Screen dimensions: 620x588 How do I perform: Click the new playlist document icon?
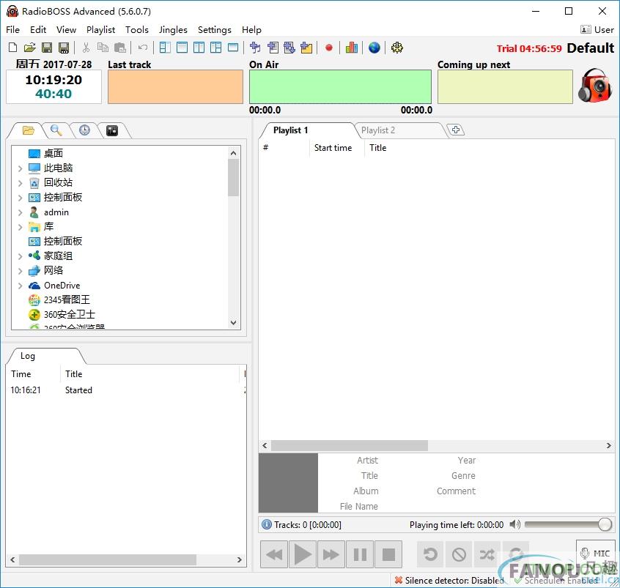[x=12, y=48]
